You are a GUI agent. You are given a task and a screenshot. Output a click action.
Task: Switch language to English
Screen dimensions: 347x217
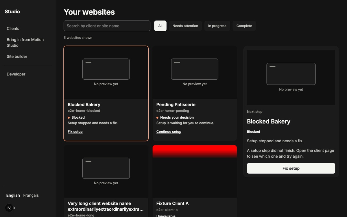(x=13, y=195)
